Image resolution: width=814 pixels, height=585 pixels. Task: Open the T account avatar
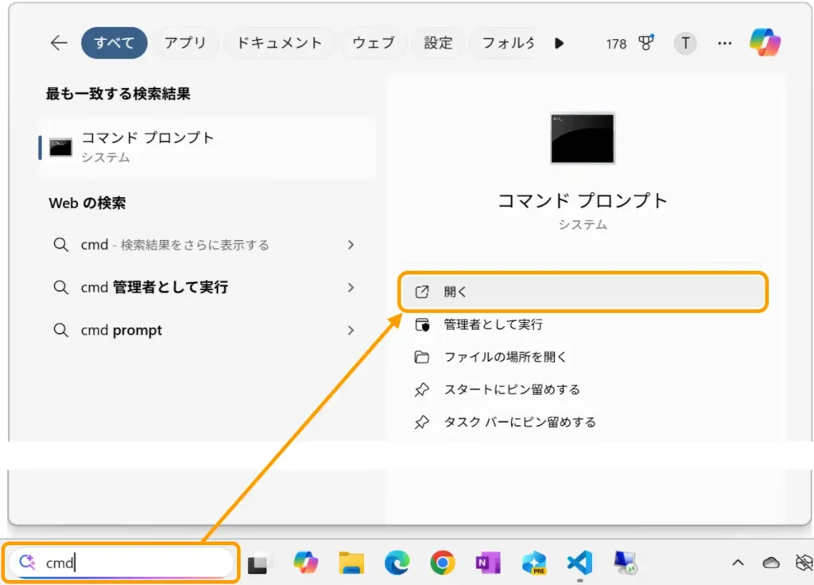(685, 43)
